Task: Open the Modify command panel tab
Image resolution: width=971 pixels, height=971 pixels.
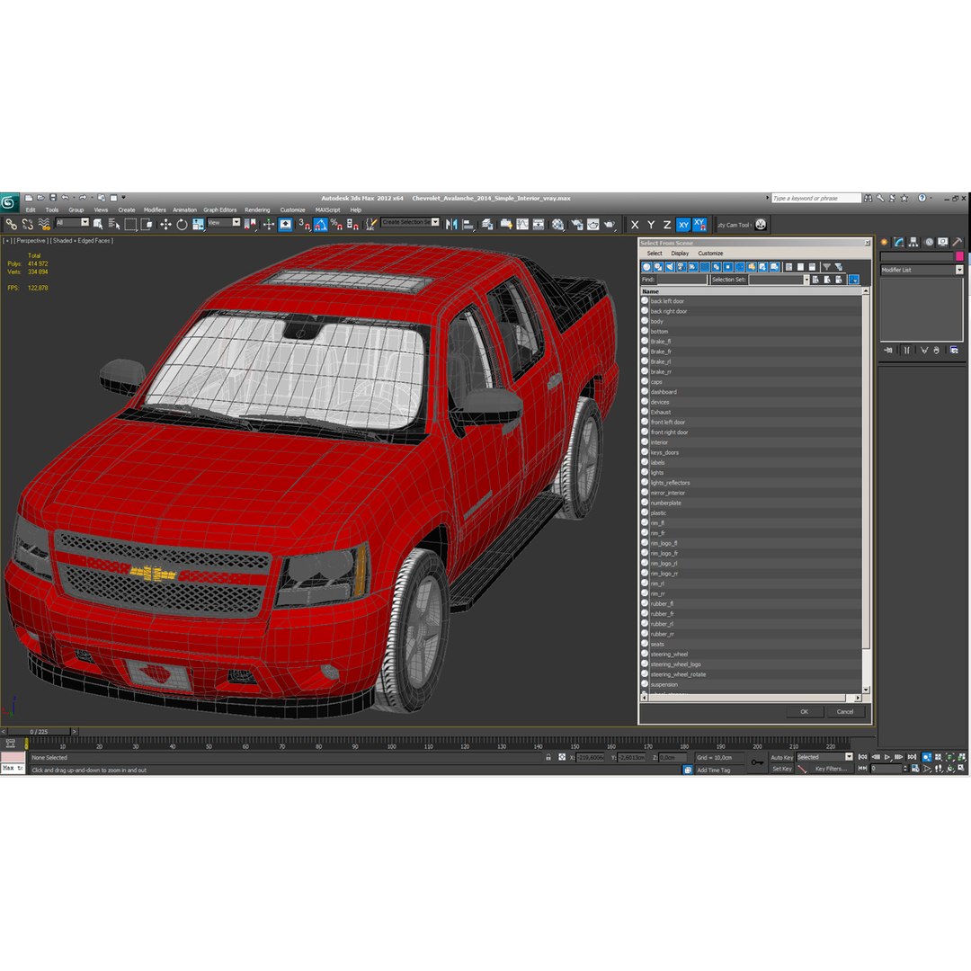Action: coord(899,242)
